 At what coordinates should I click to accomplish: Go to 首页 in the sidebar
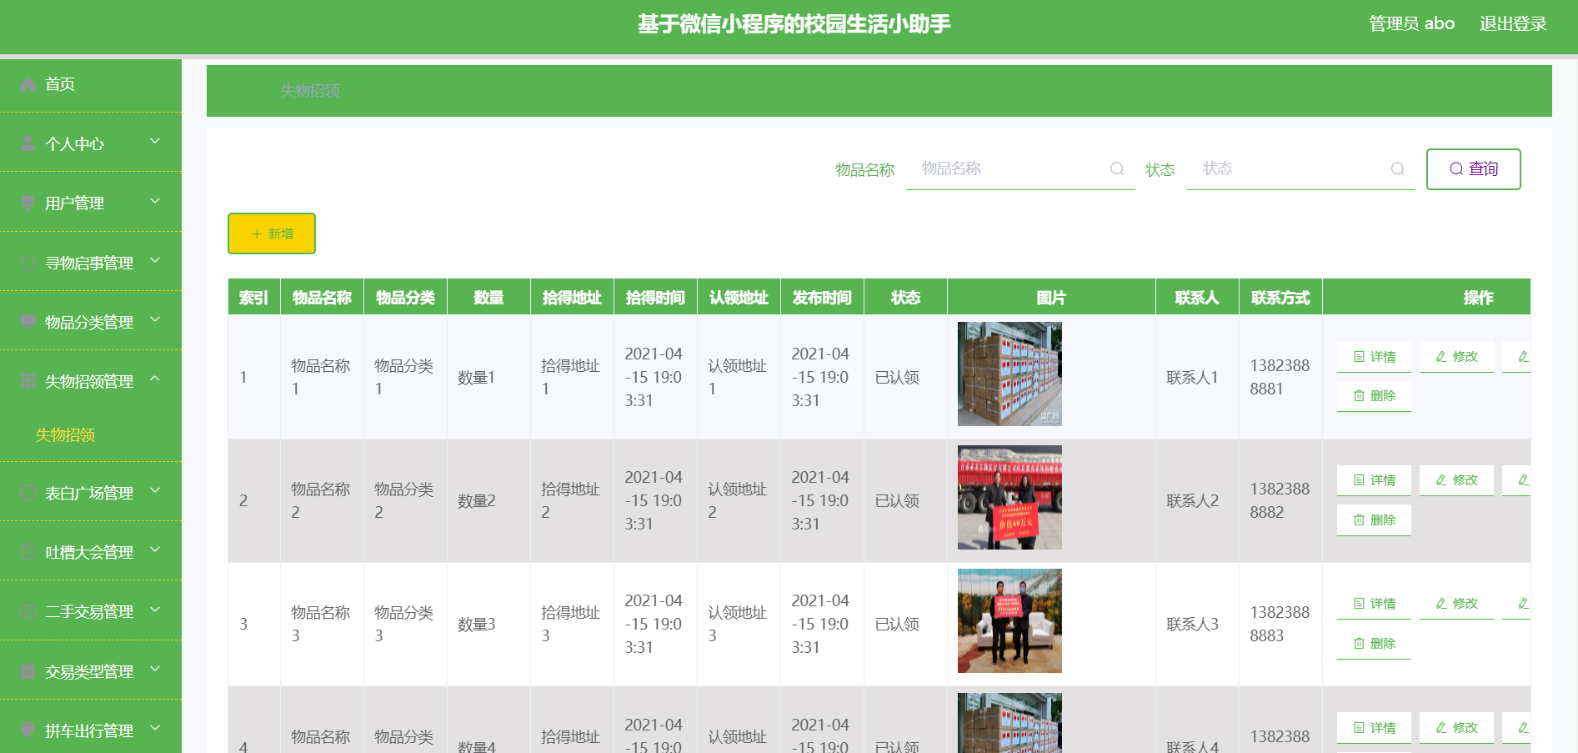click(91, 84)
